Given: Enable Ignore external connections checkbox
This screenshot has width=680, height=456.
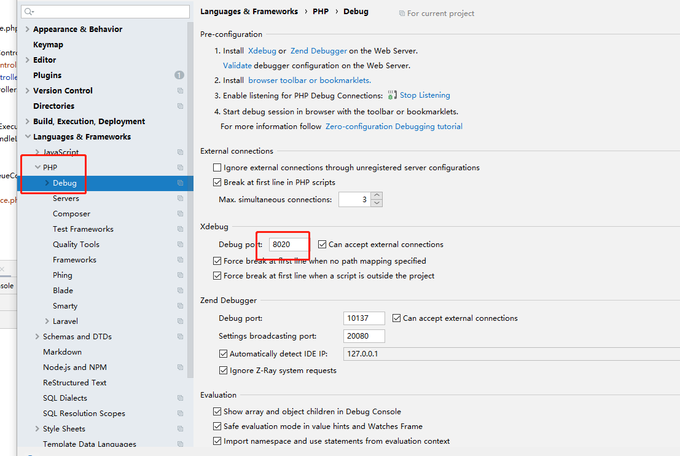Looking at the screenshot, I should (217, 168).
